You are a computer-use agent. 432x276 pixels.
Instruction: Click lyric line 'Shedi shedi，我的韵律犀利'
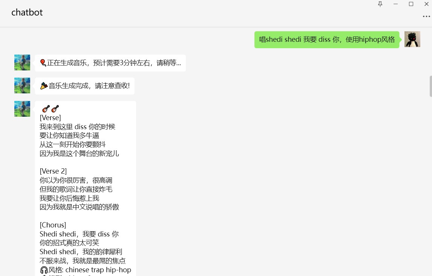click(81, 252)
